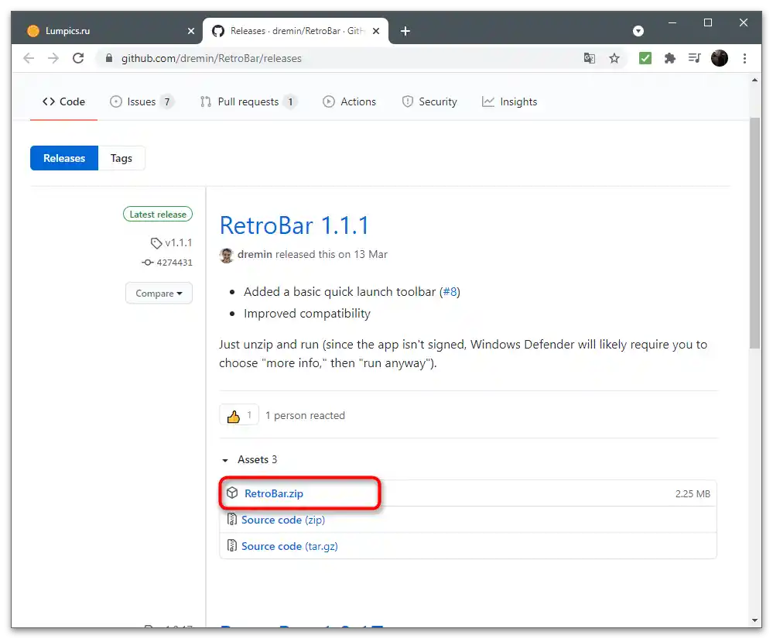773x639 pixels.
Task: Reload the GitHub releases page
Action: [78, 58]
